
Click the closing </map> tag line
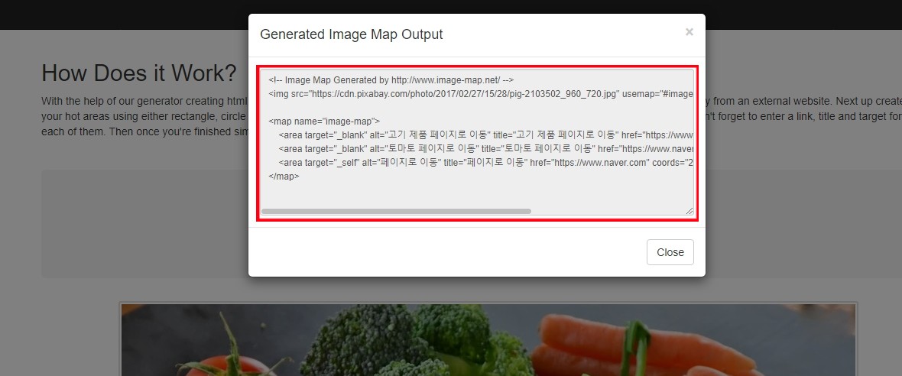click(284, 177)
